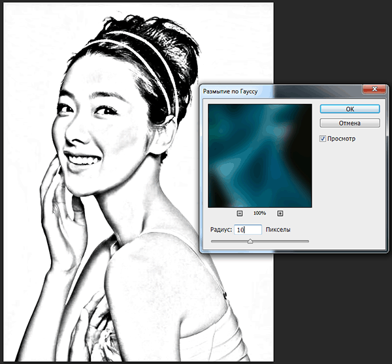Click the Радиус radius input field
Screen dimensions: 392x364
248,230
